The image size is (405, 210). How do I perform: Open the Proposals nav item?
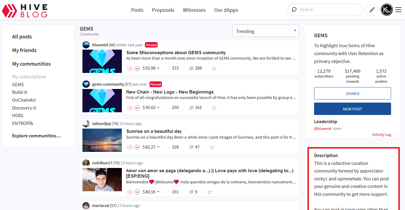click(163, 10)
